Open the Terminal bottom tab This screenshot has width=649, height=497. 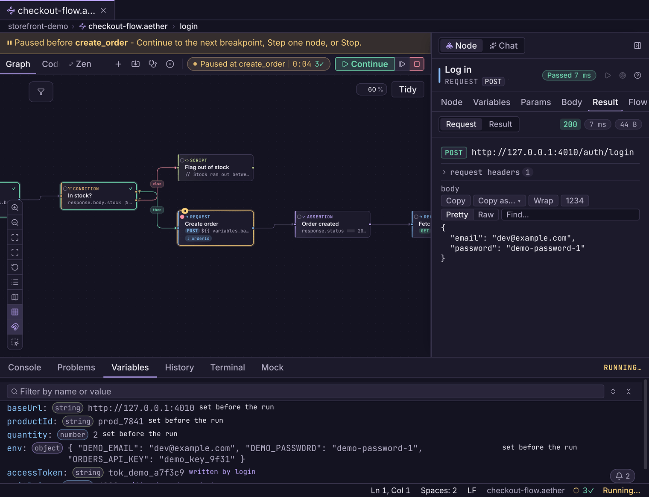tap(228, 368)
